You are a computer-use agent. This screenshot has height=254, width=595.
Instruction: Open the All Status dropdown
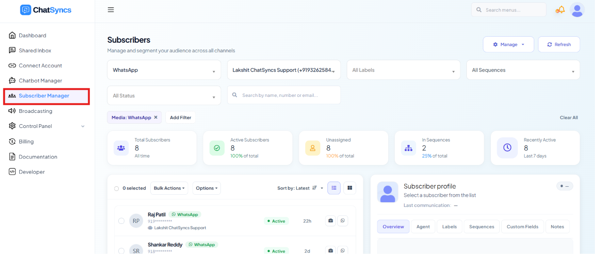164,95
